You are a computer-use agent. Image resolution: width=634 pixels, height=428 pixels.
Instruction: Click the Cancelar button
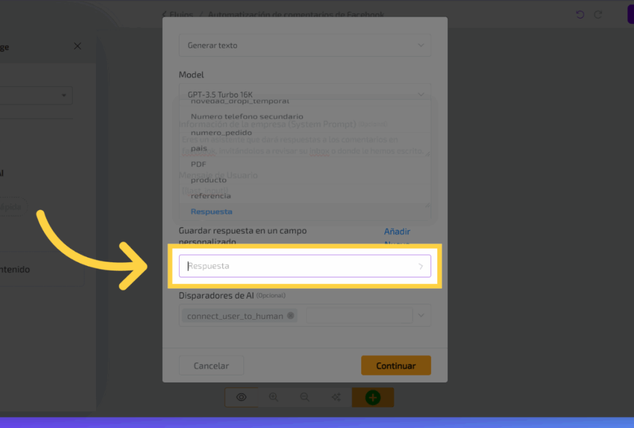pyautogui.click(x=212, y=366)
